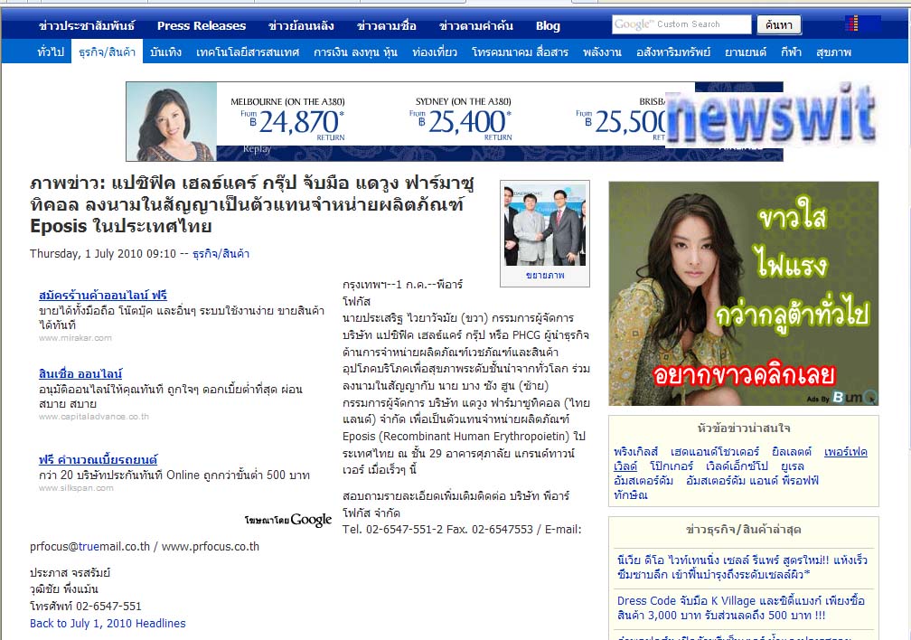
Task: Switch to บันเทิง category tab
Action: click(165, 52)
